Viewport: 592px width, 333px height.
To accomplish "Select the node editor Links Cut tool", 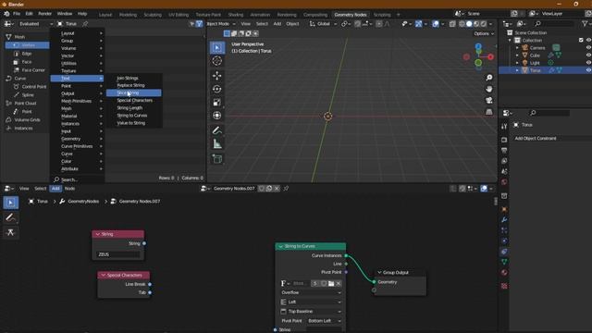I will point(10,232).
